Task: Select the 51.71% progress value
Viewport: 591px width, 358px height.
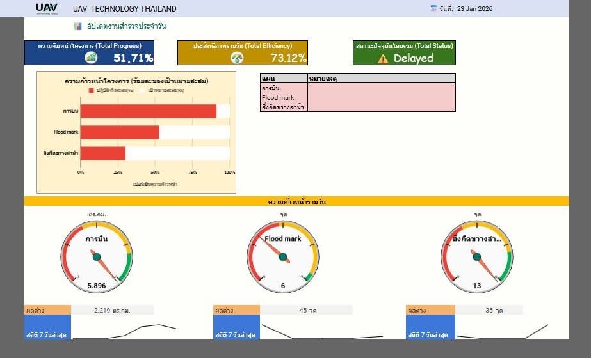Action: pos(133,58)
